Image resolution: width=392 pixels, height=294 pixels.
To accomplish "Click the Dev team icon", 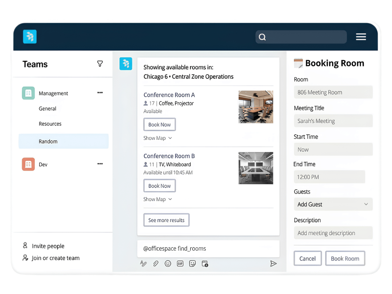I will pos(28,164).
